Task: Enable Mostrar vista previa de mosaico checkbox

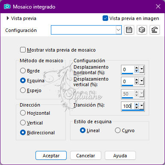Action: tap(23, 50)
